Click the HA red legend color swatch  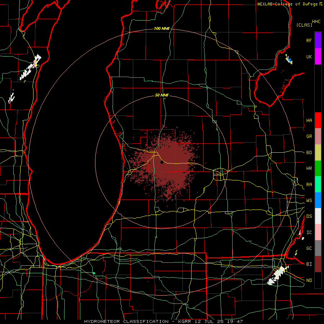318,120
